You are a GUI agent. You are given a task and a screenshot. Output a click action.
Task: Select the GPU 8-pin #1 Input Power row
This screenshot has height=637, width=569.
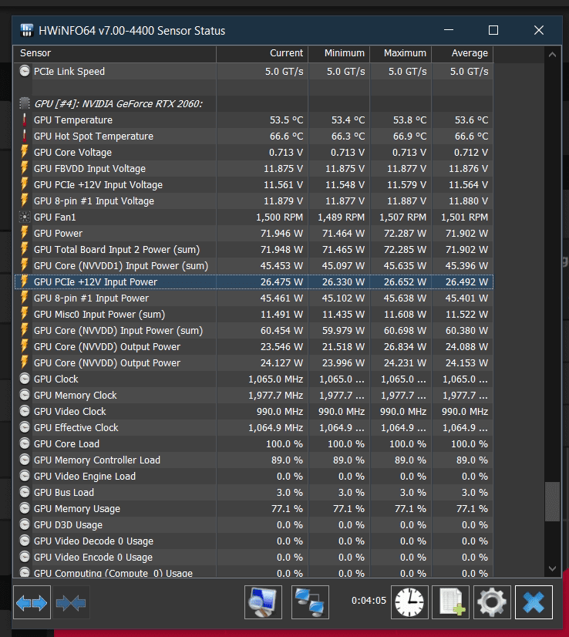[x=254, y=298]
